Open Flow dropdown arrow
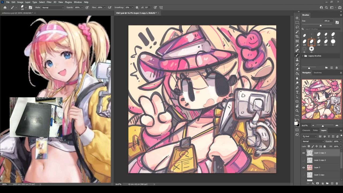 click(x=105, y=8)
